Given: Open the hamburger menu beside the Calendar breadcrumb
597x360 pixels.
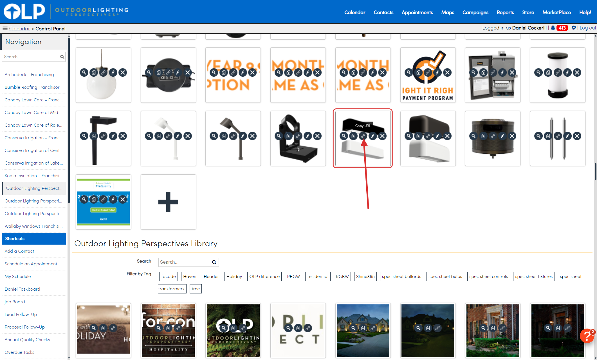Looking at the screenshot, I should (x=5, y=28).
